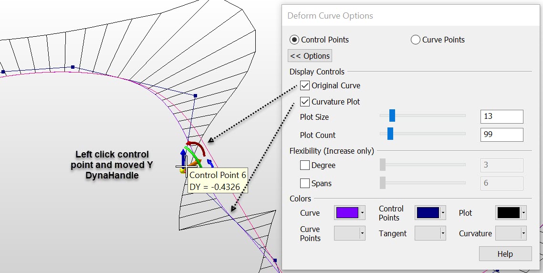Uncheck the Original Curve checkbox

(305, 85)
